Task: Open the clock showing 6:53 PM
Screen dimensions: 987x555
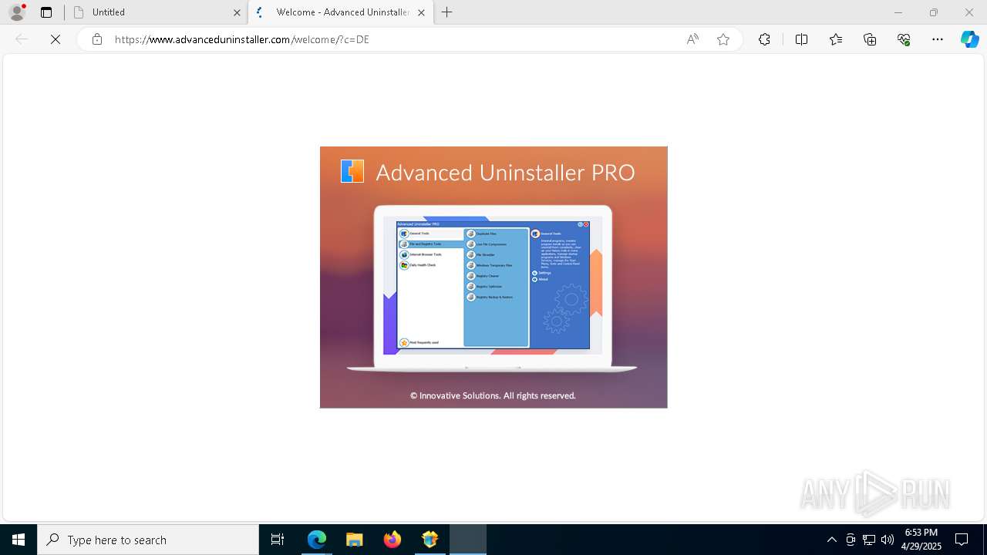Action: click(921, 540)
